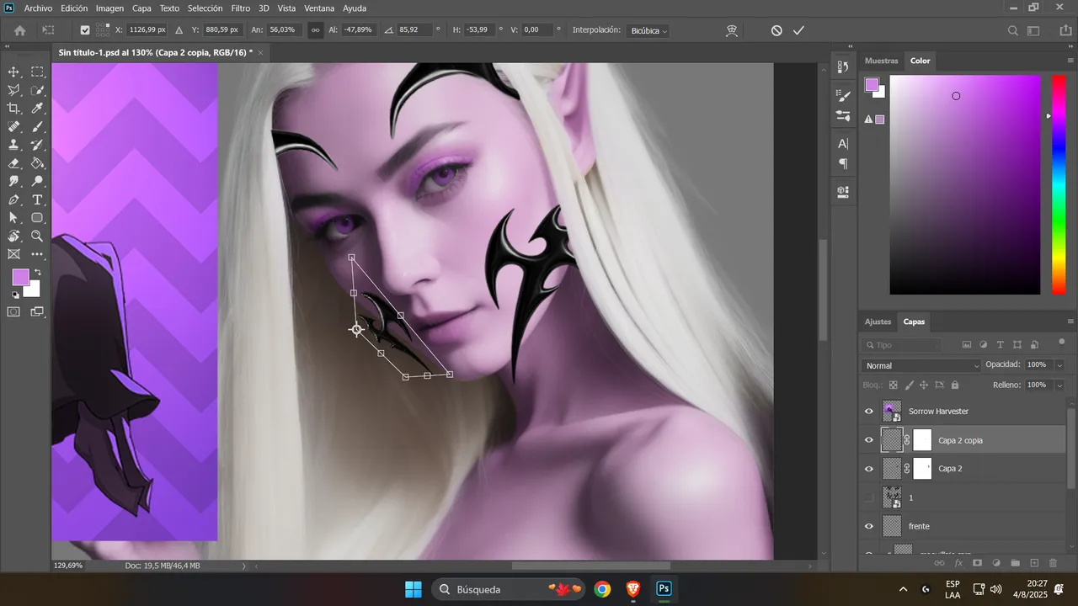This screenshot has height=606, width=1078.
Task: Select the Crop tool
Action: pyautogui.click(x=13, y=109)
